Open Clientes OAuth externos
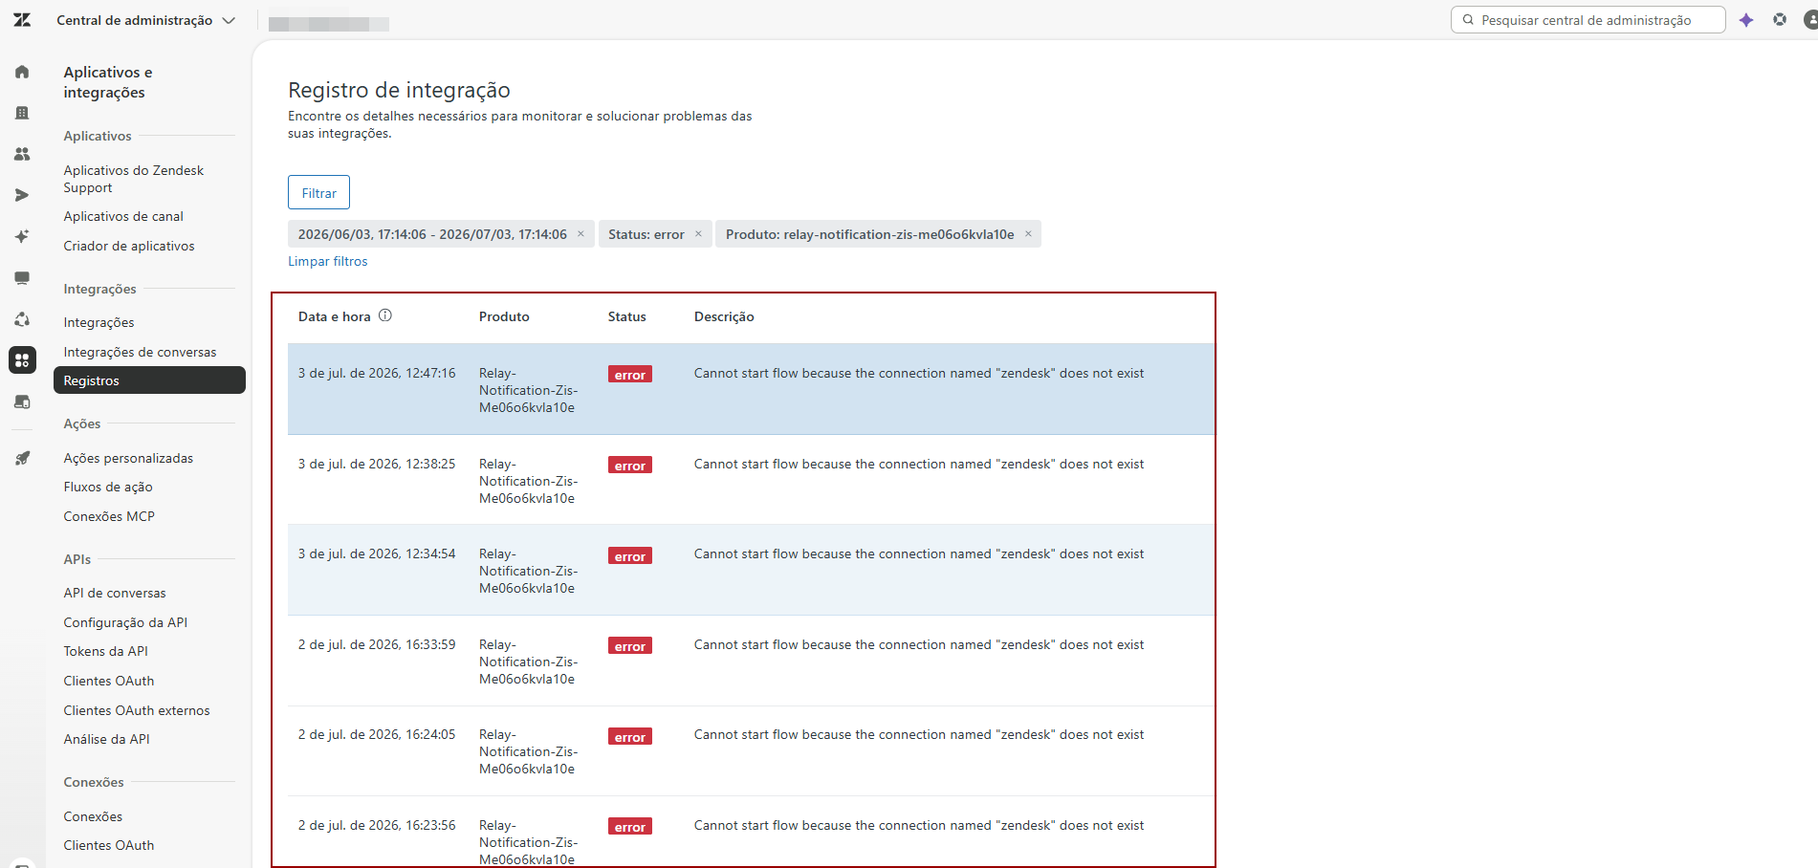This screenshot has height=868, width=1818. [x=137, y=710]
